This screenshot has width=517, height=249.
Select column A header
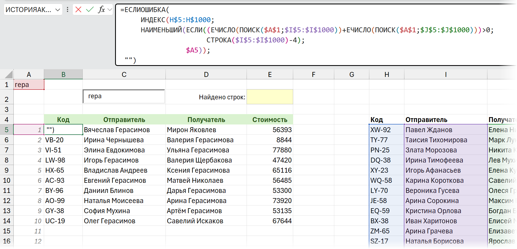click(x=29, y=74)
